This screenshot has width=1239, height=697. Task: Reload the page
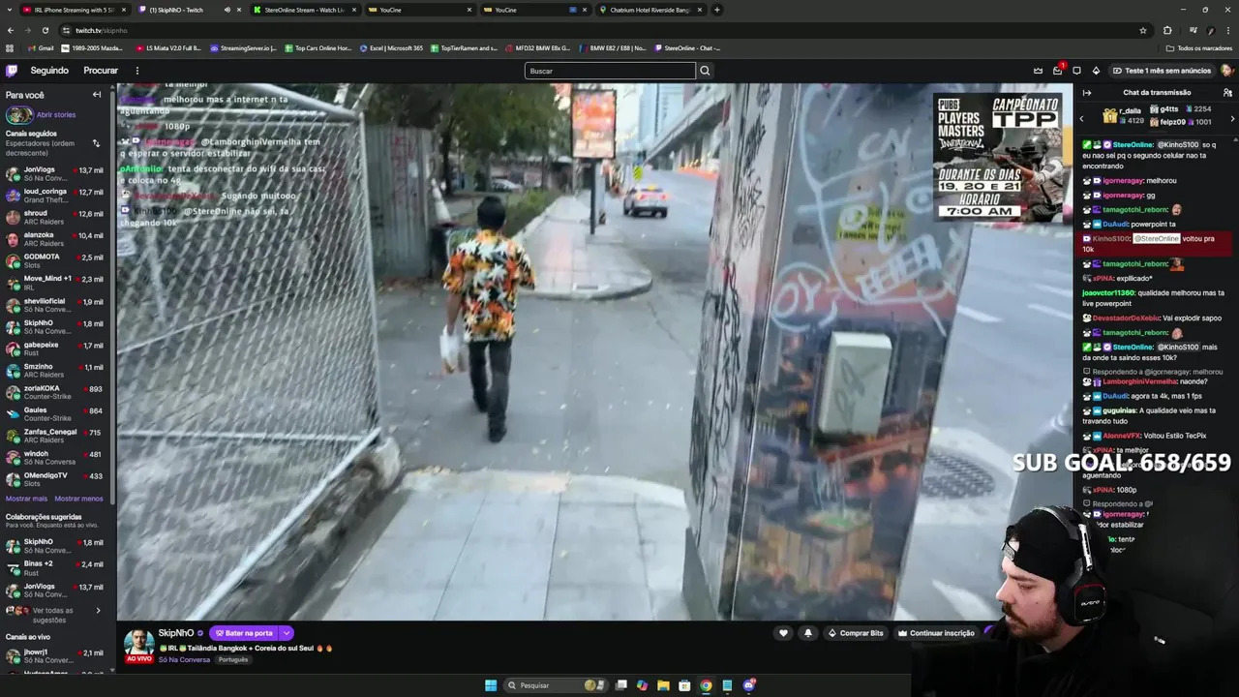point(45,30)
